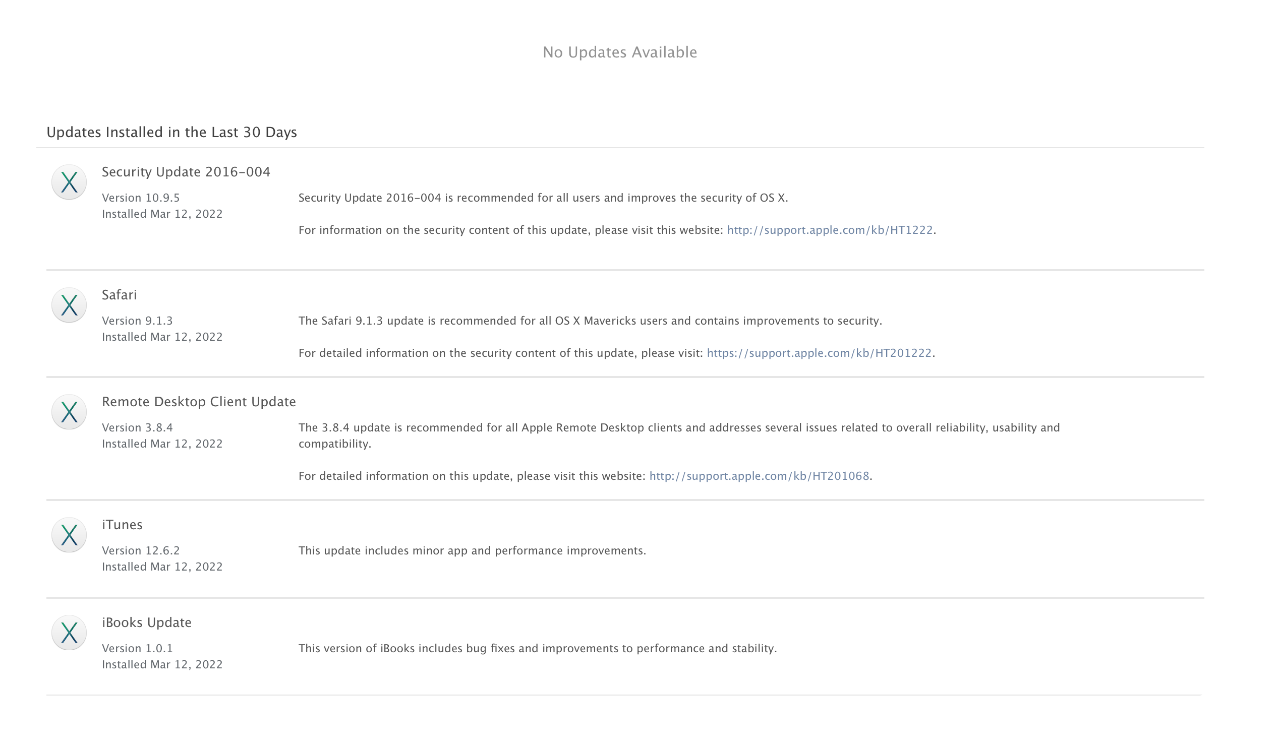The width and height of the screenshot is (1278, 750).
Task: Click the iTunes update title
Action: tap(122, 526)
